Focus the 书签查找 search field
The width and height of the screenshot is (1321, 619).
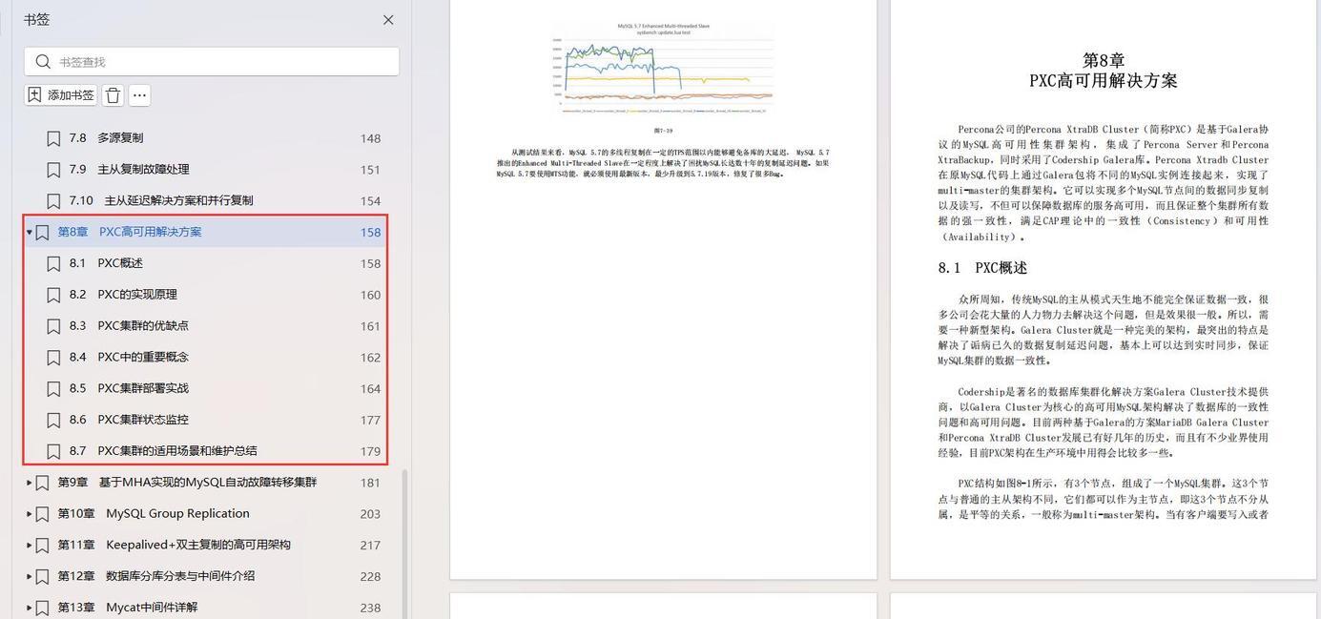[x=212, y=62]
